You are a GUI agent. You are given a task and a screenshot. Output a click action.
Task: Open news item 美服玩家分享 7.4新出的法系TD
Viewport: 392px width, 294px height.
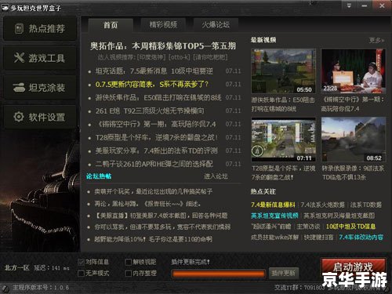coord(156,151)
